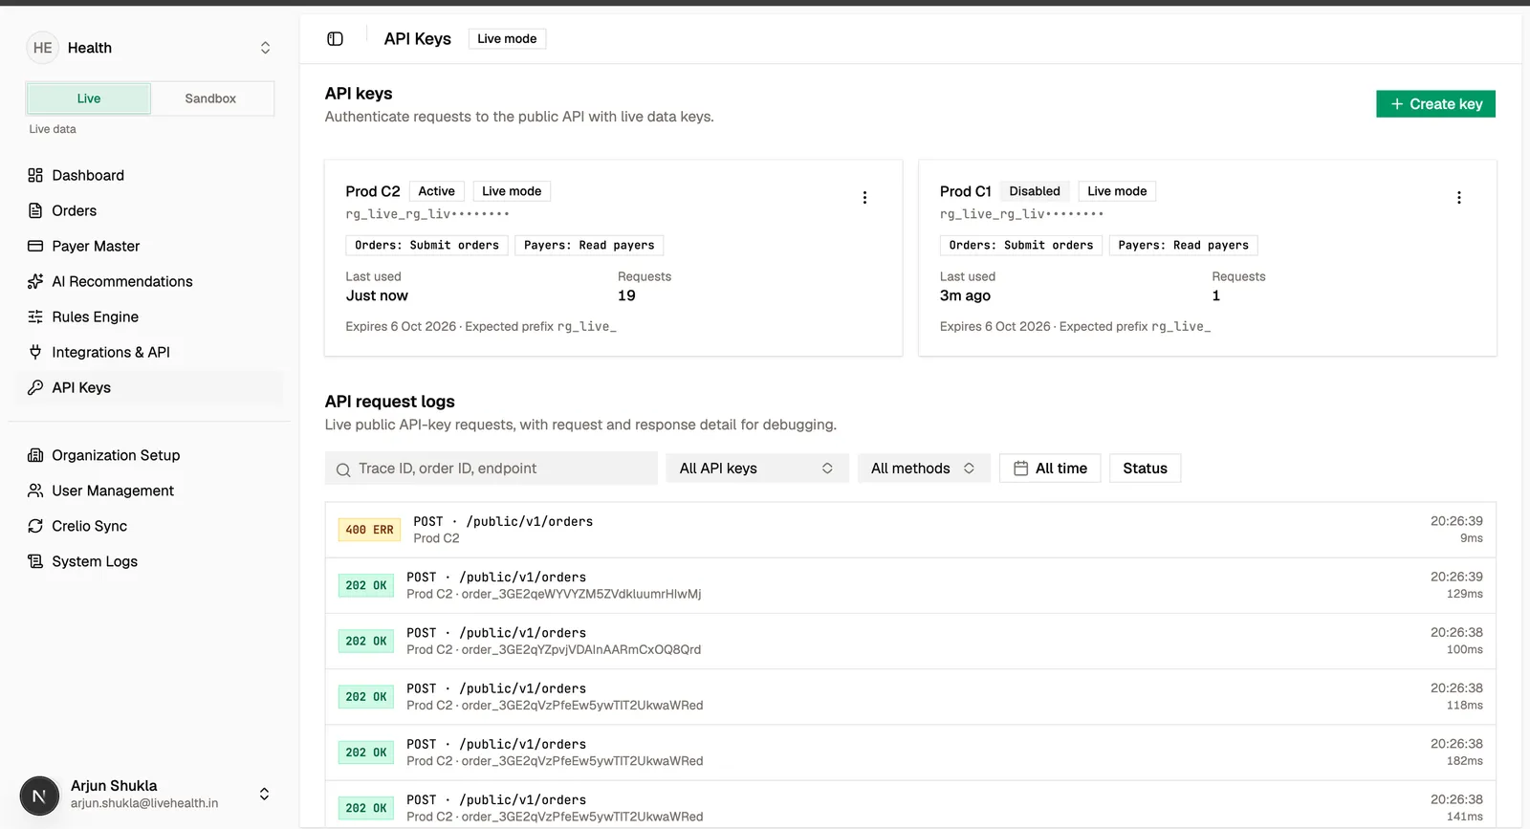Open the All methods filter dropdown
Image resolution: width=1530 pixels, height=829 pixels.
click(923, 469)
